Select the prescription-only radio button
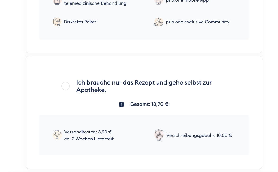The image size is (278, 172). [66, 86]
